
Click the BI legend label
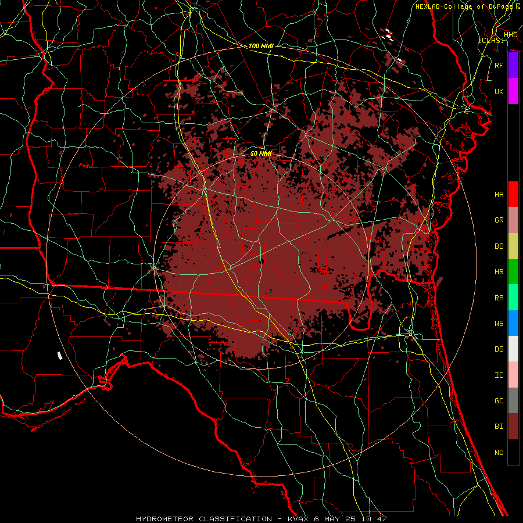point(499,427)
